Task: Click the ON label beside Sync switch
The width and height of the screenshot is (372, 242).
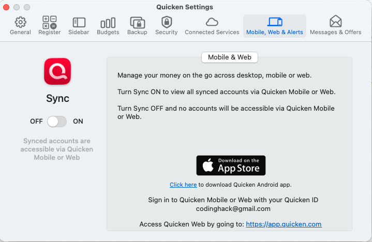Action: point(78,122)
